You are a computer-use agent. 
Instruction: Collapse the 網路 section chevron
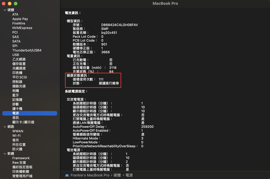tap(4, 127)
